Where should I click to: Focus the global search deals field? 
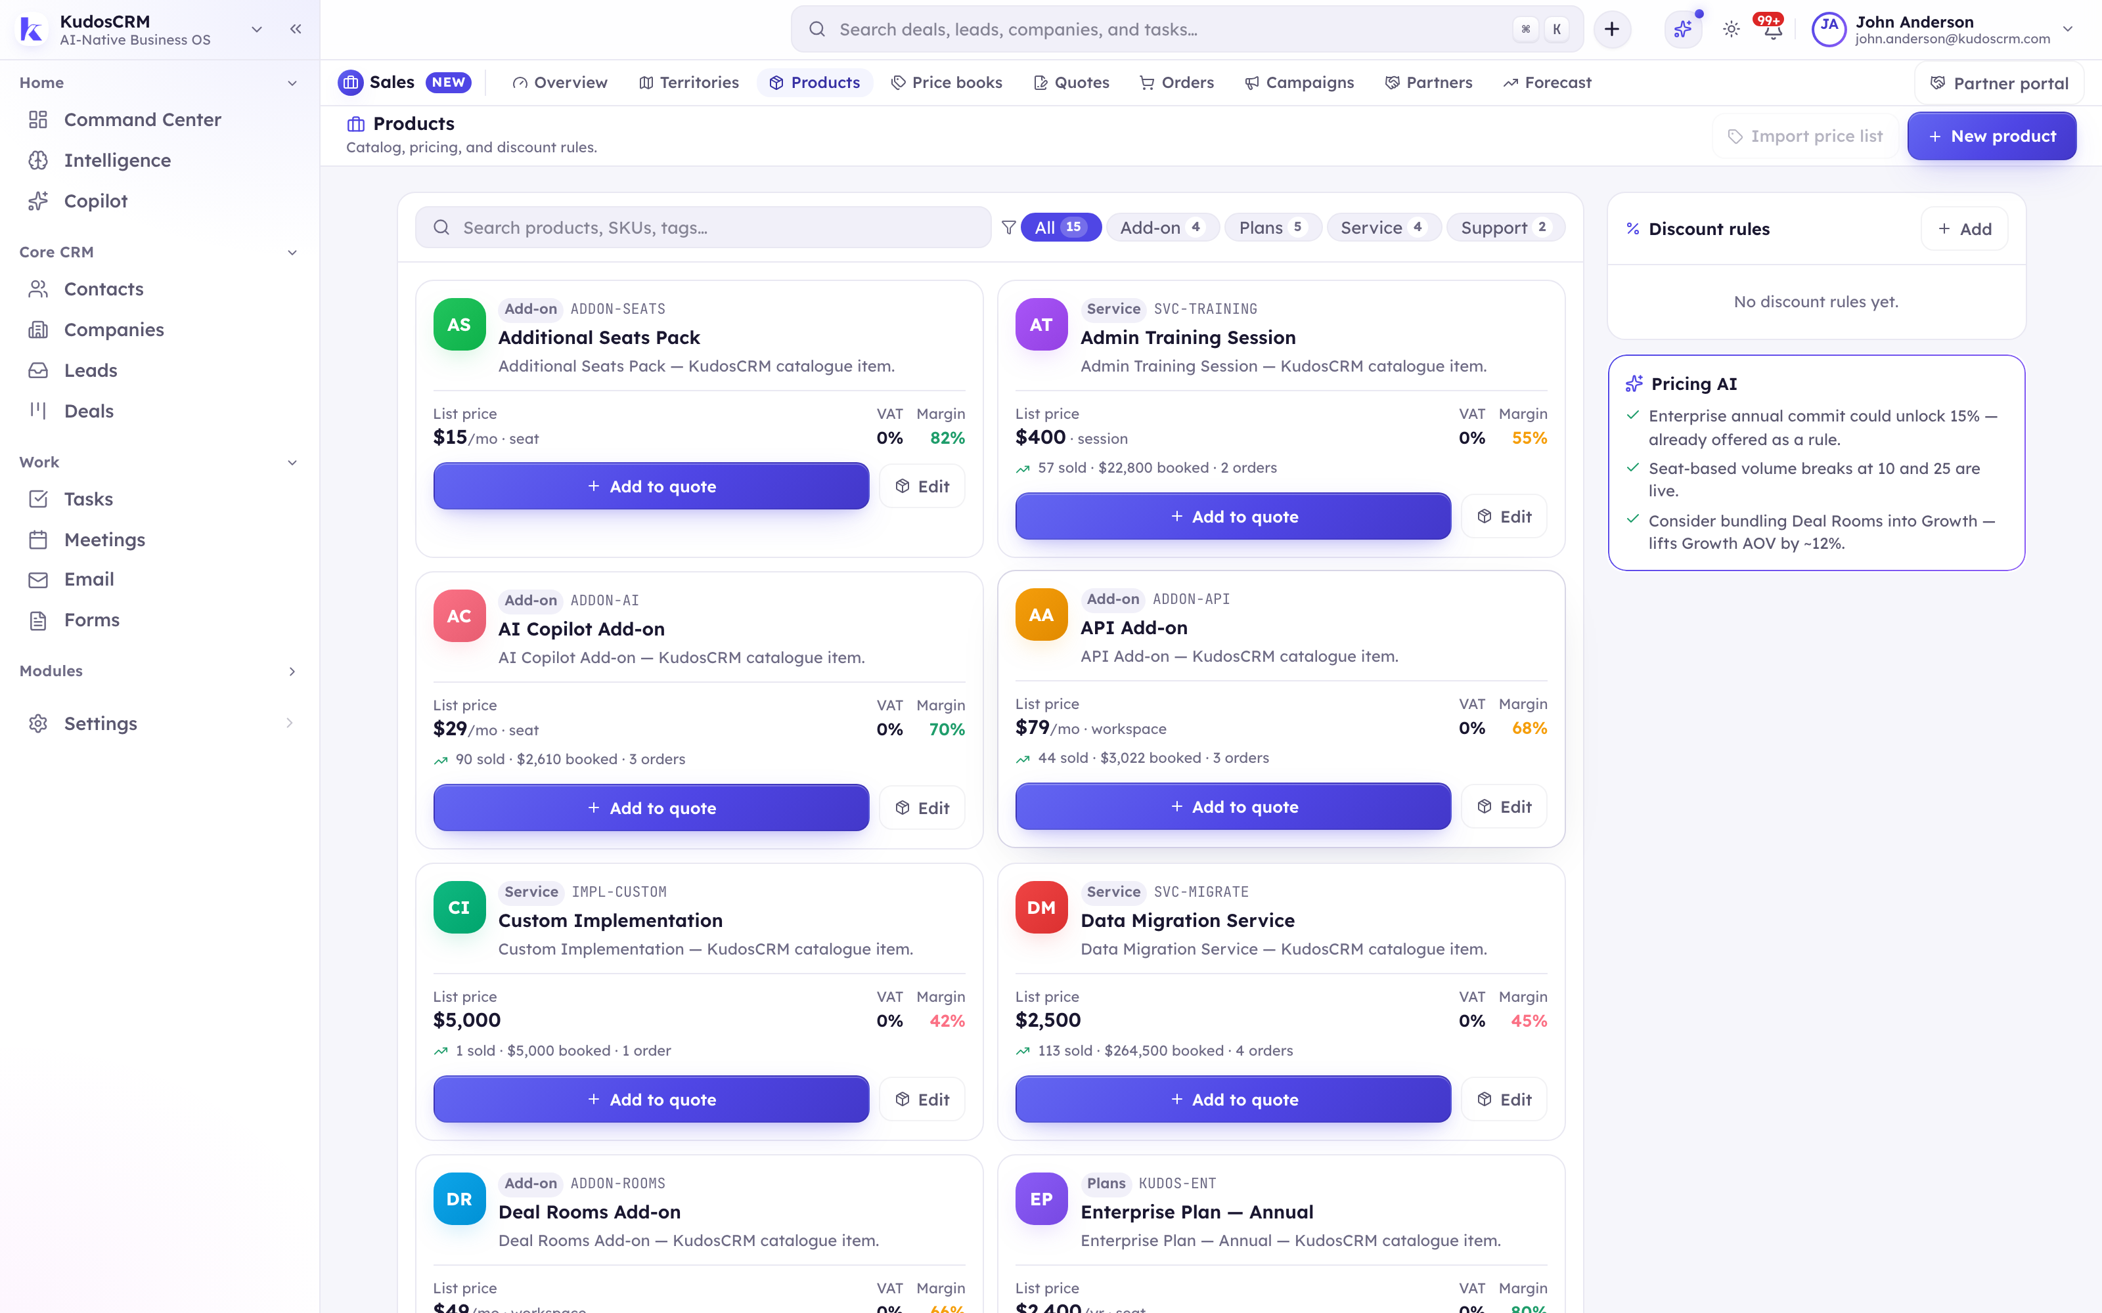pos(1186,30)
